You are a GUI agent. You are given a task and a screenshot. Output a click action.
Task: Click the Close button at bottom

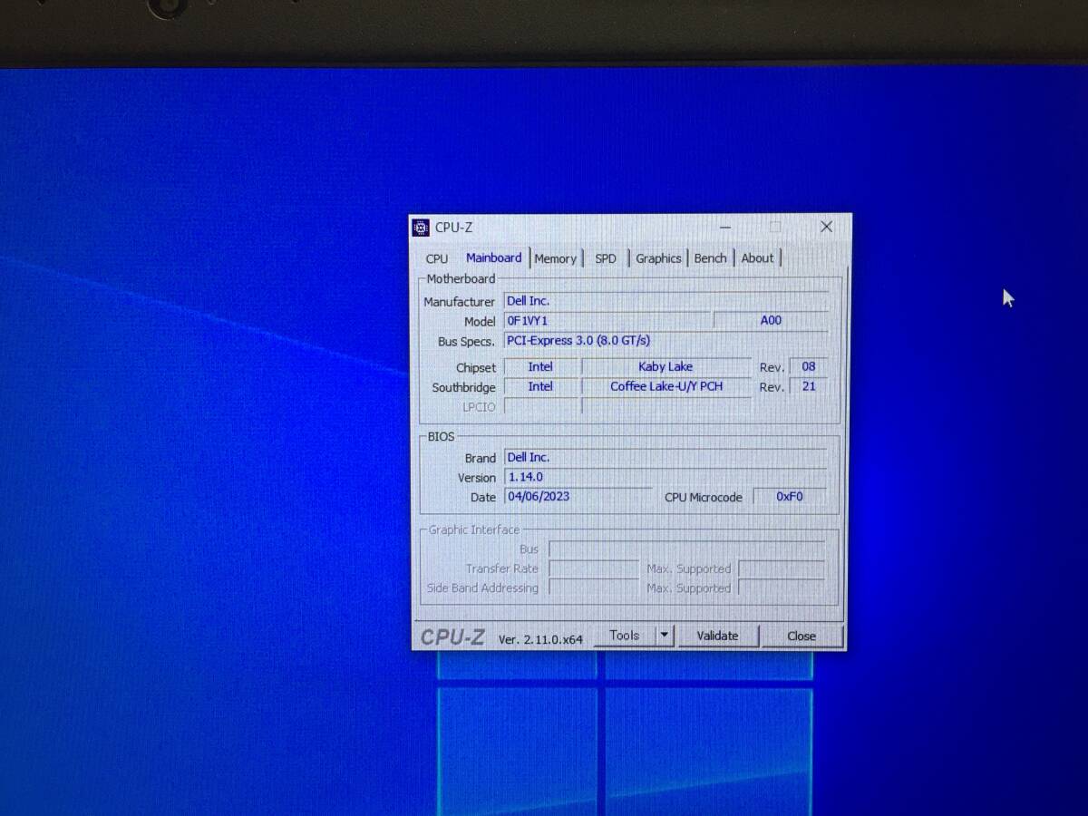tap(801, 636)
